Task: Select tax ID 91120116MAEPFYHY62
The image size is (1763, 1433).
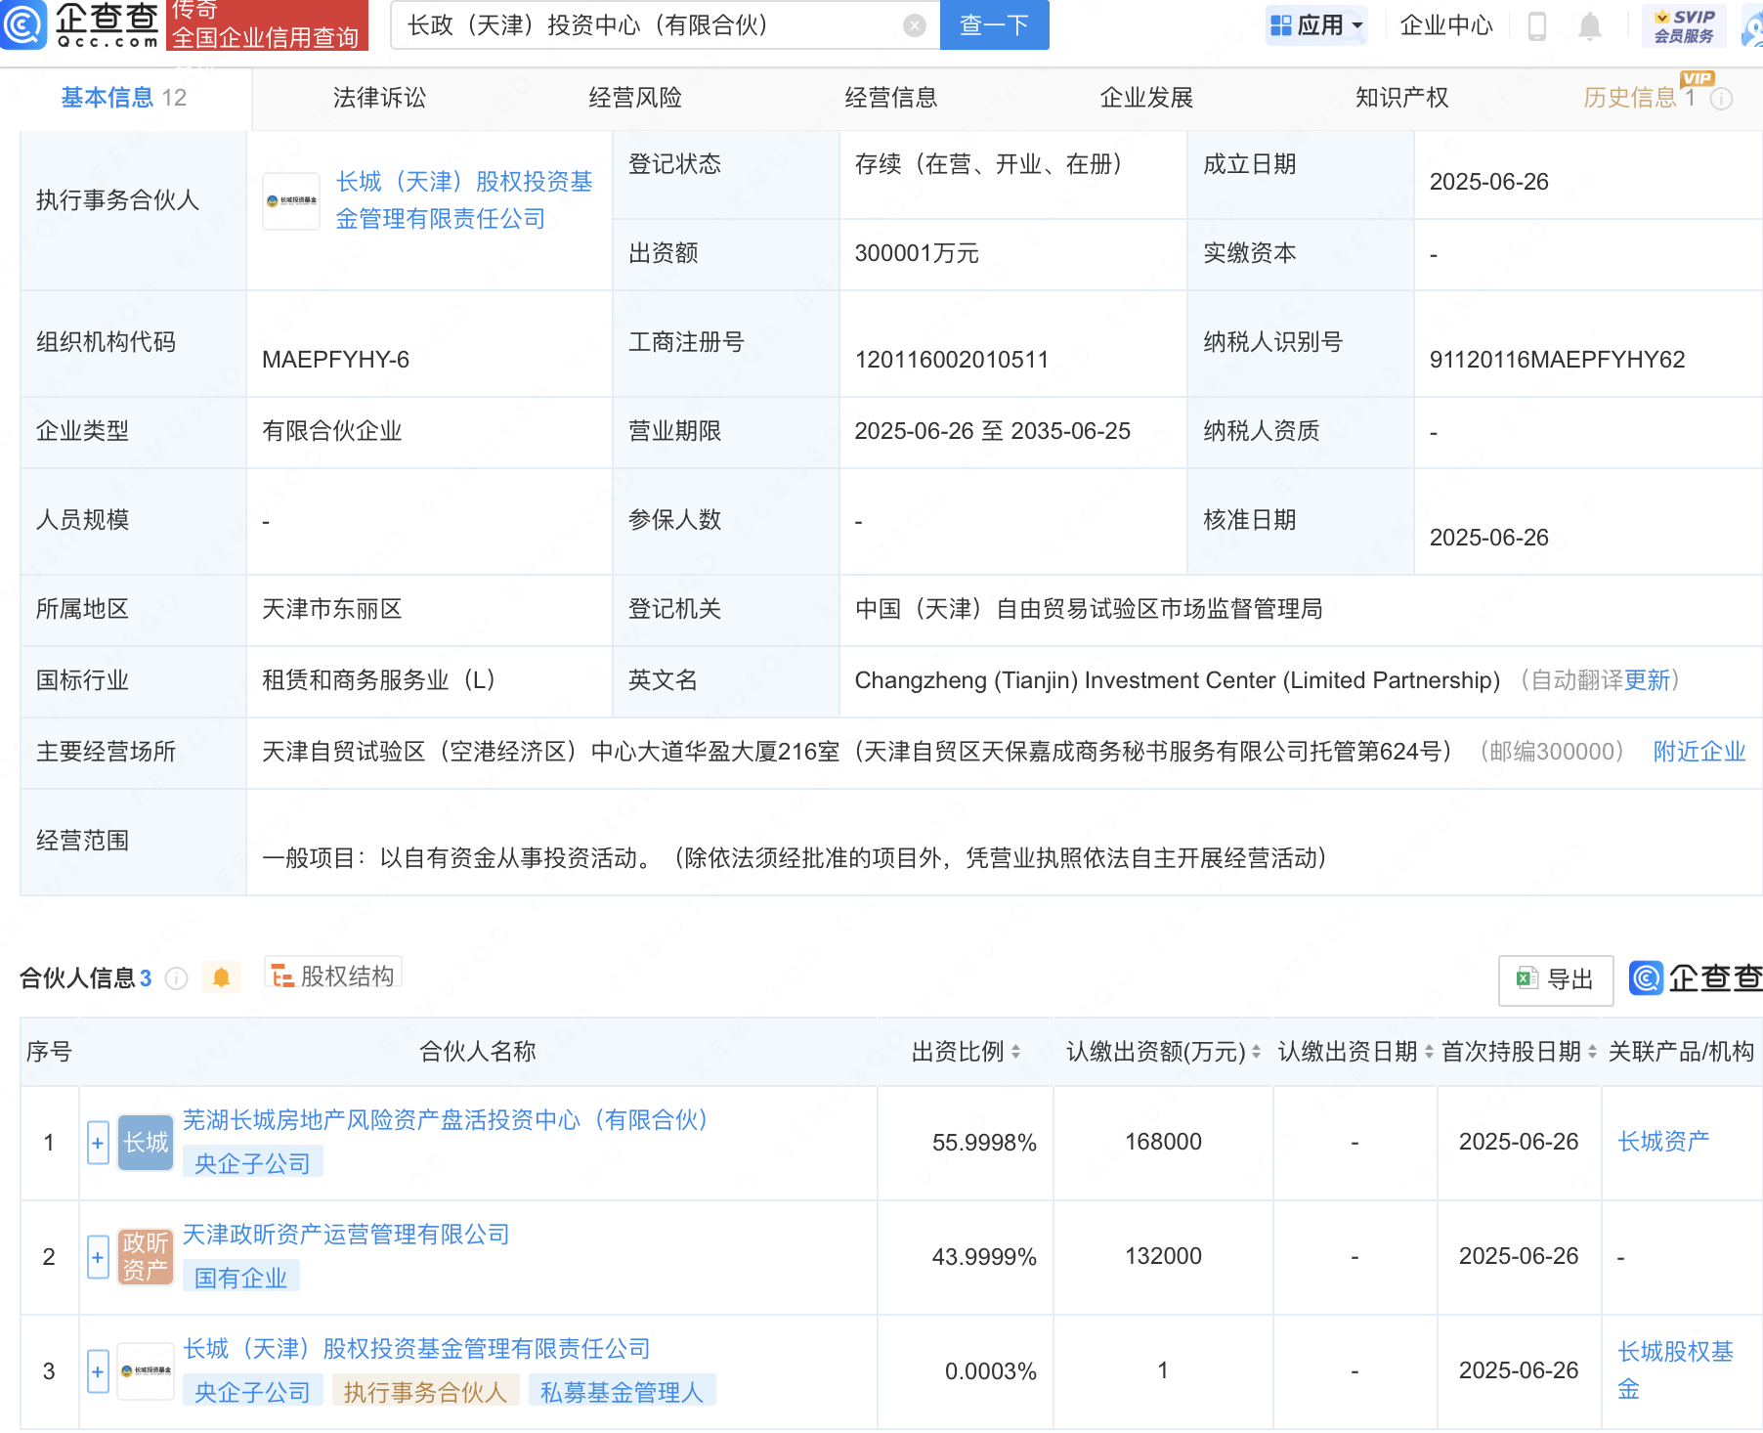Action: point(1557,360)
